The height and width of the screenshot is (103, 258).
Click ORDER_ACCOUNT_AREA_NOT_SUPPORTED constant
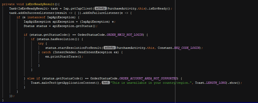148,78
